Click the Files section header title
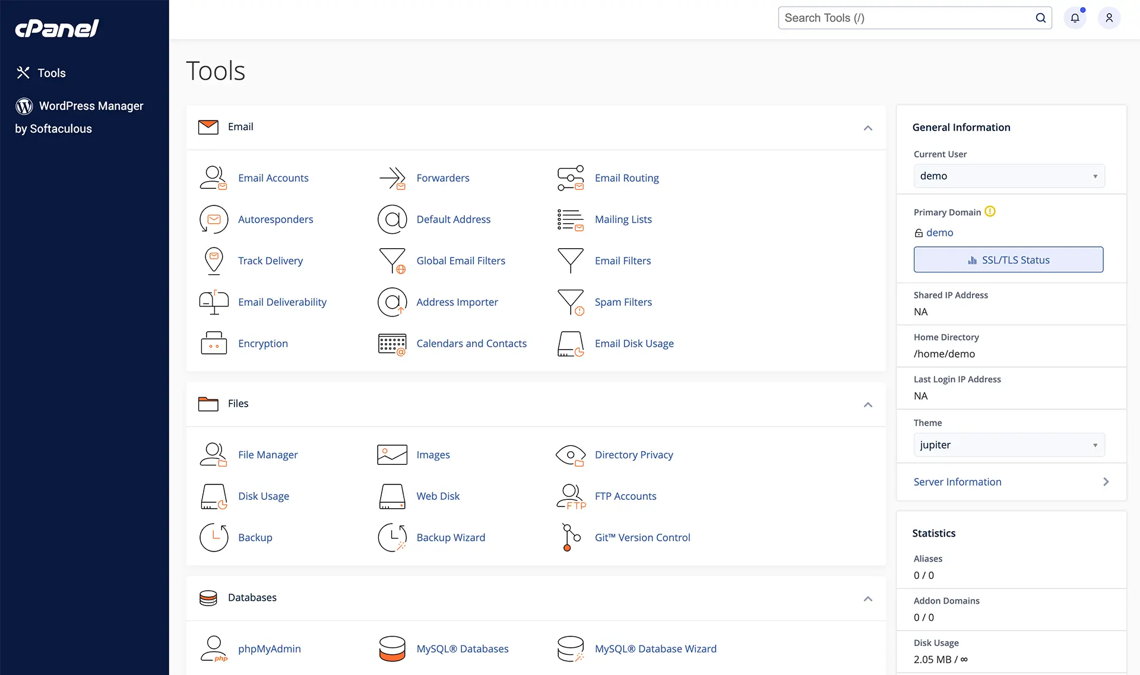This screenshot has height=675, width=1140. point(237,403)
